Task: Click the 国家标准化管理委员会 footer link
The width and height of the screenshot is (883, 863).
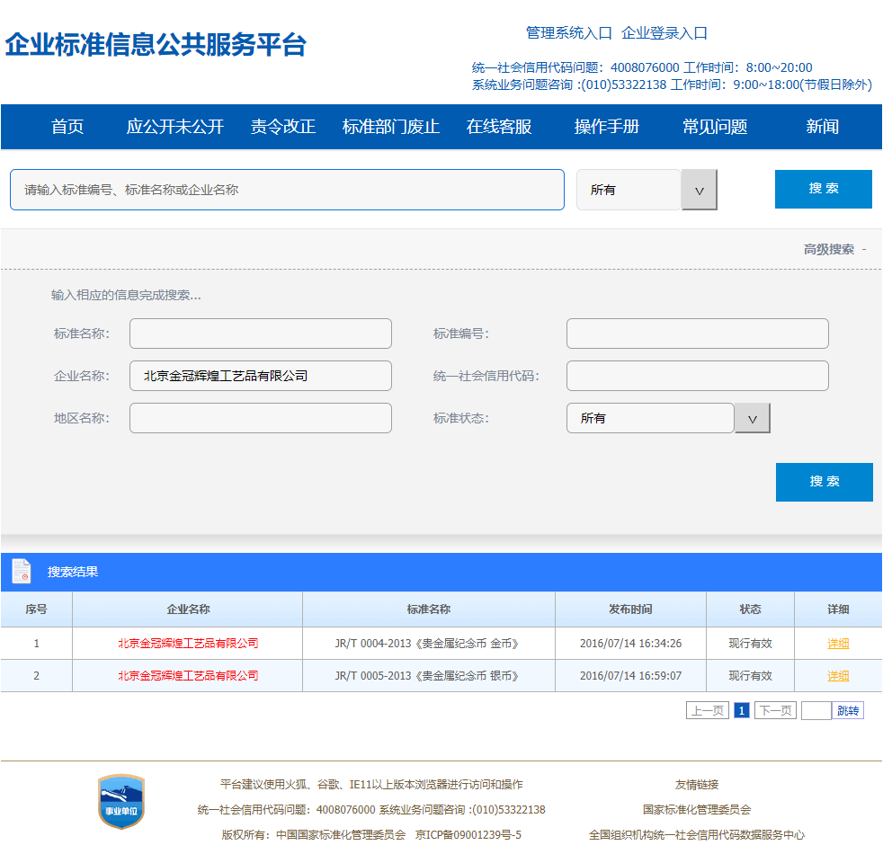Action: [x=697, y=810]
